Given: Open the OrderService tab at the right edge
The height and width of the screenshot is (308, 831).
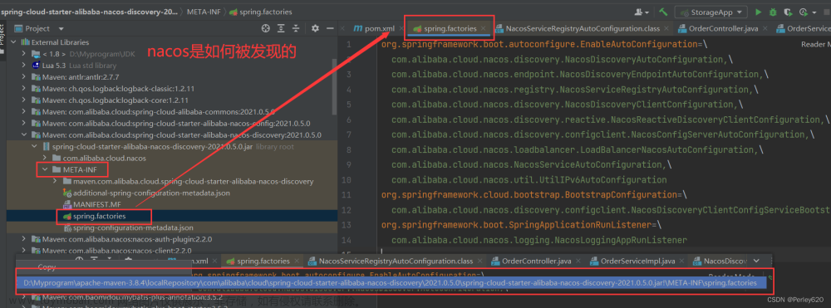Looking at the screenshot, I should pos(803,28).
